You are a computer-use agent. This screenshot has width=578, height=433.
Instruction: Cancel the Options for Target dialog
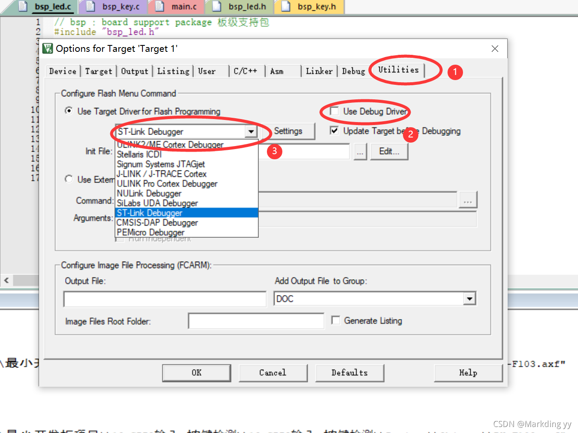pyautogui.click(x=273, y=373)
